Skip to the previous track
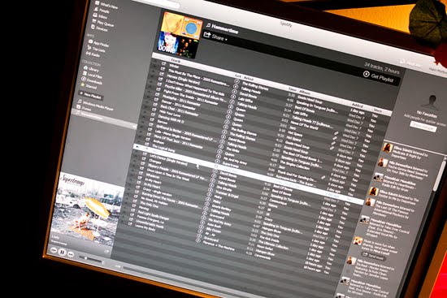 click(54, 250)
